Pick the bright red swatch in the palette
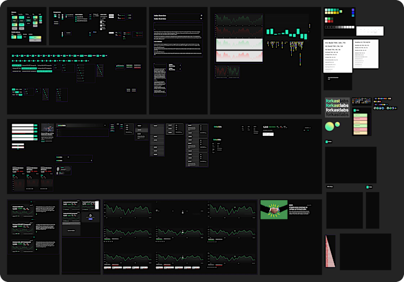 329,21
